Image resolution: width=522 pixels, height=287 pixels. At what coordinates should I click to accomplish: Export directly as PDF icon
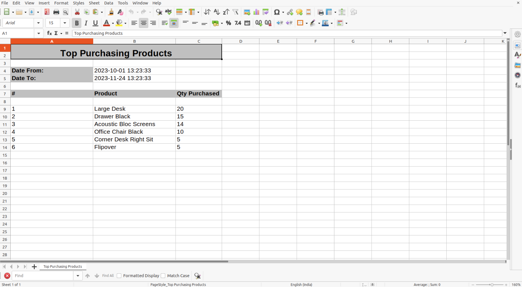tap(47, 12)
